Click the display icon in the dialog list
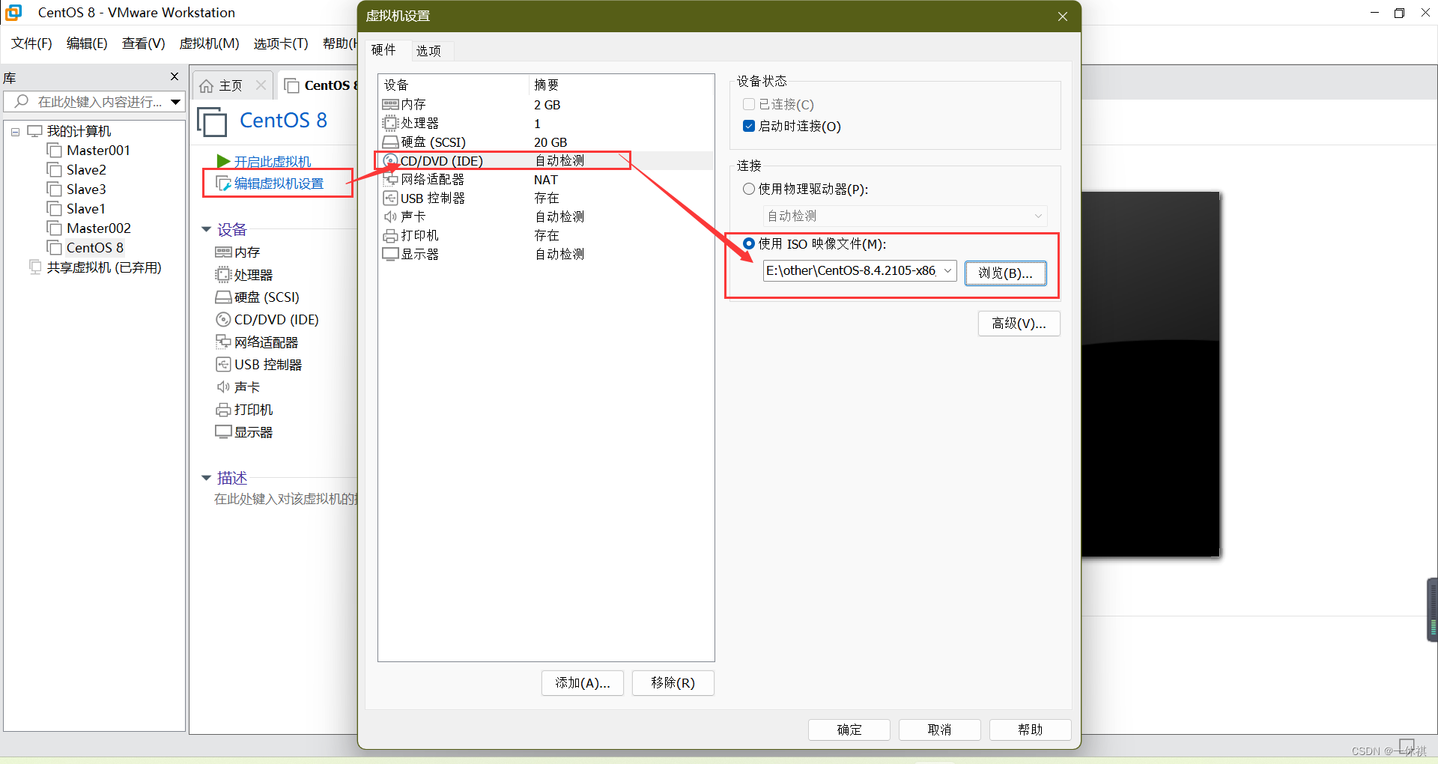 [390, 254]
